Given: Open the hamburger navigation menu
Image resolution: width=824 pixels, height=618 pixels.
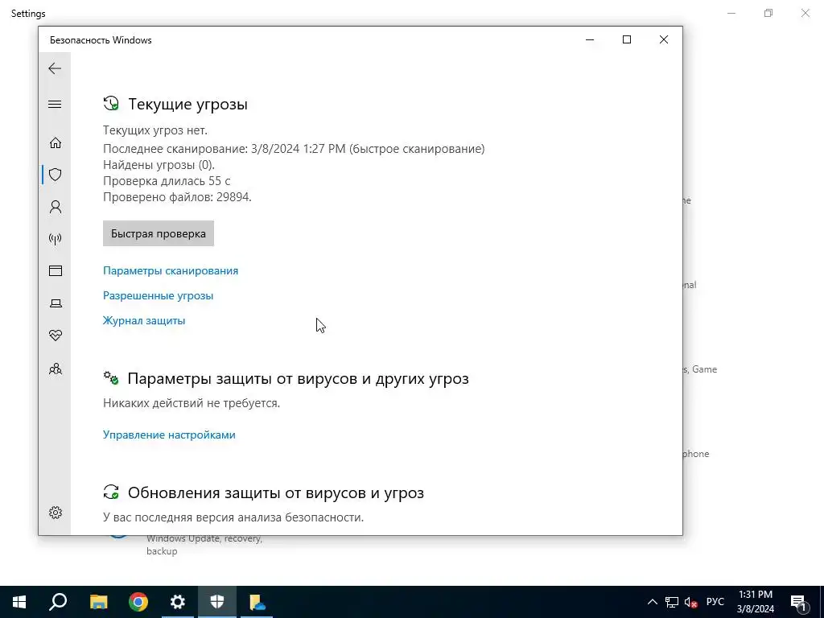Looking at the screenshot, I should [55, 104].
